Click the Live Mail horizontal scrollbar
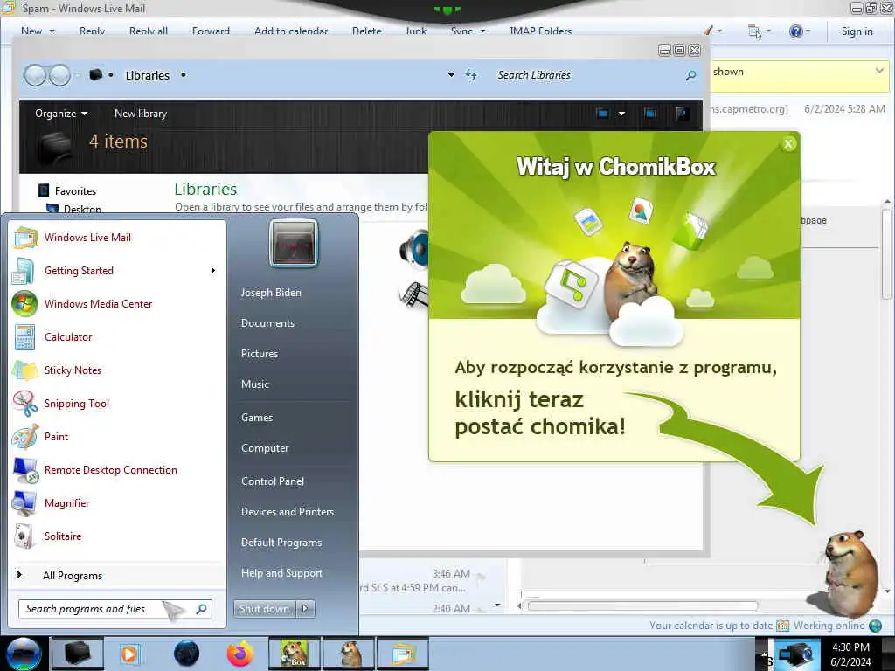895x671 pixels. tap(642, 606)
